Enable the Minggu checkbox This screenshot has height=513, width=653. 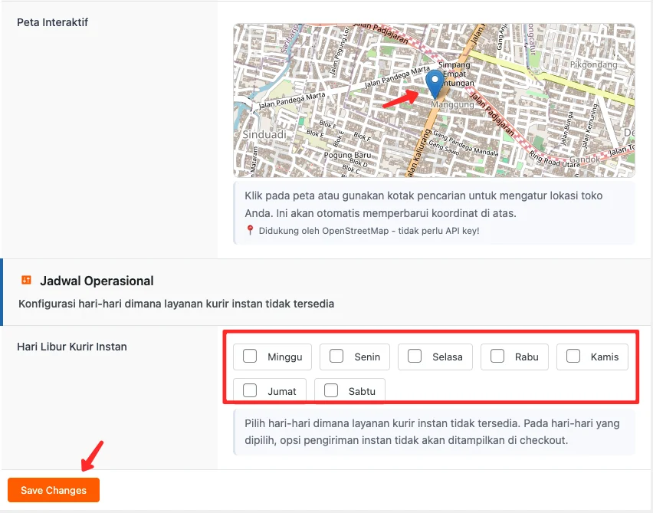(249, 357)
